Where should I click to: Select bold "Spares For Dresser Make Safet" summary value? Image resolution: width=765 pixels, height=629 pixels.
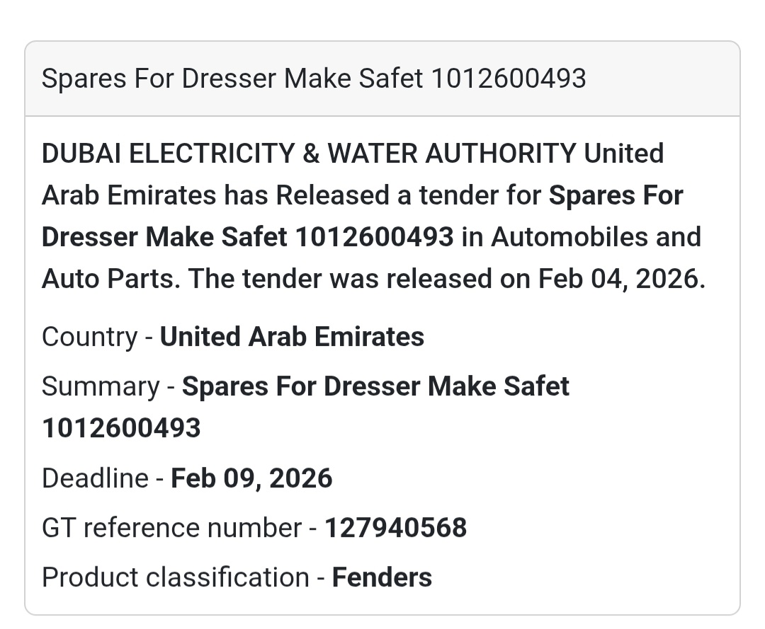(x=375, y=386)
